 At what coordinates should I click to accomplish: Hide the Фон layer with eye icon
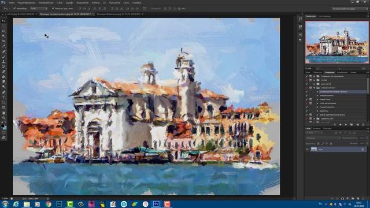(307, 149)
